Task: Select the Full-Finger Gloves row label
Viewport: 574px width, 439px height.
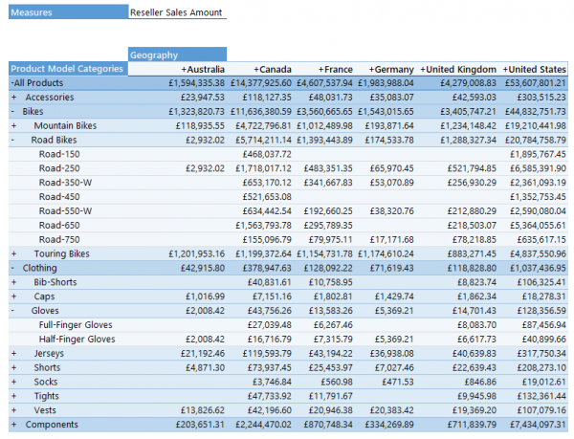Action: click(x=77, y=324)
